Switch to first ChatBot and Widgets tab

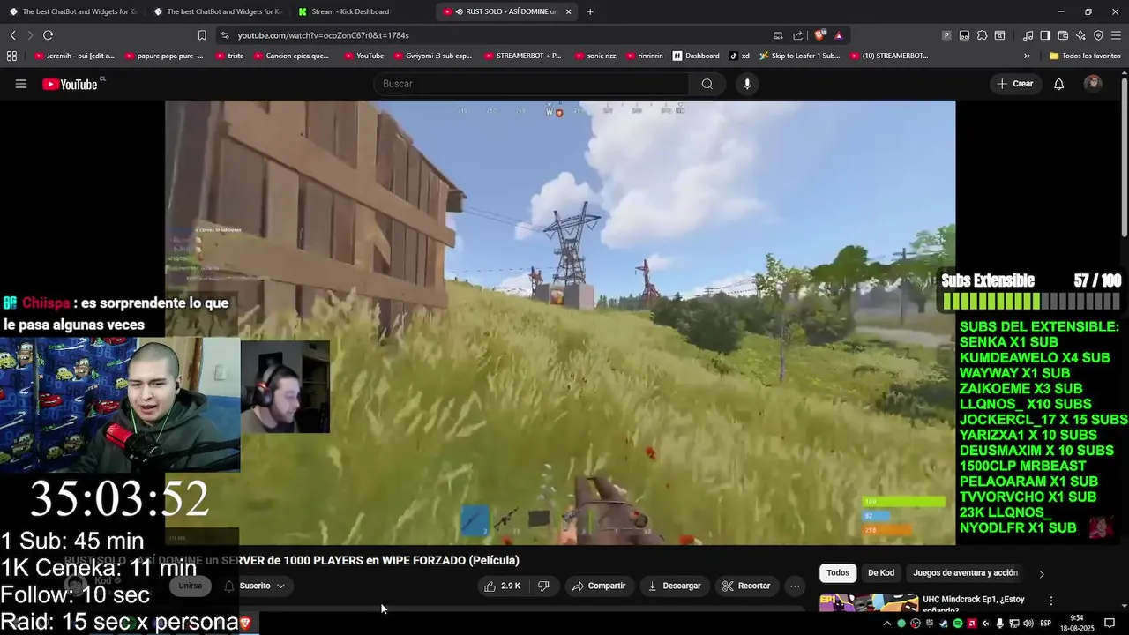pos(73,11)
